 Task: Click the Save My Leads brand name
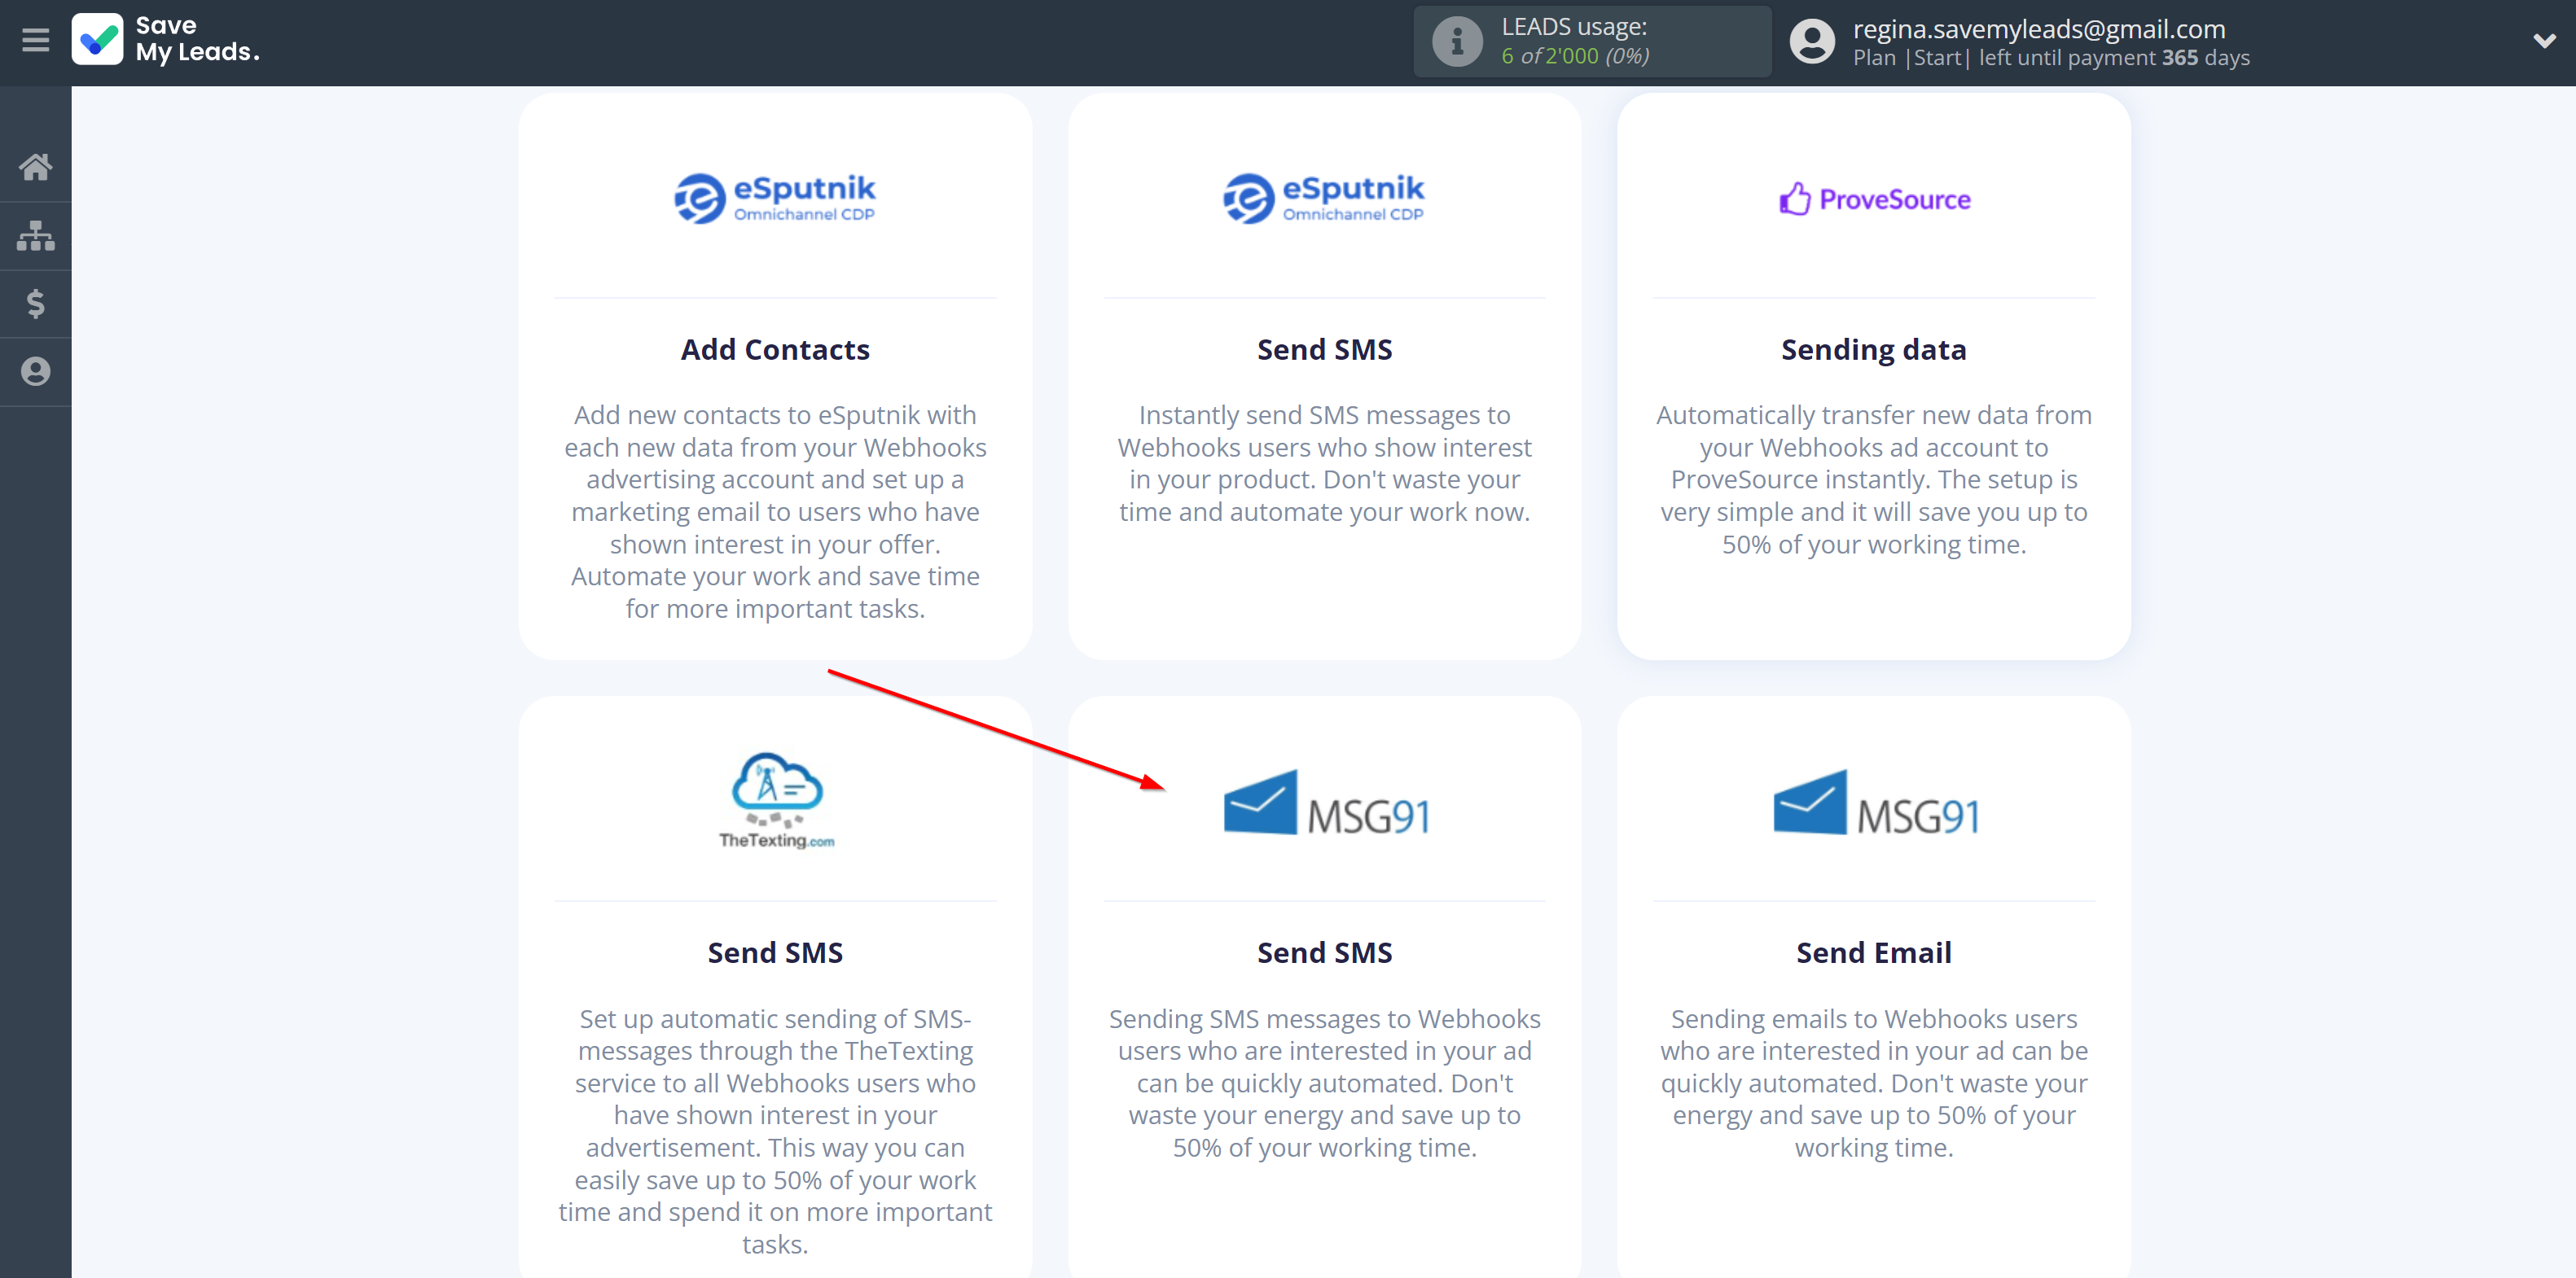(197, 39)
